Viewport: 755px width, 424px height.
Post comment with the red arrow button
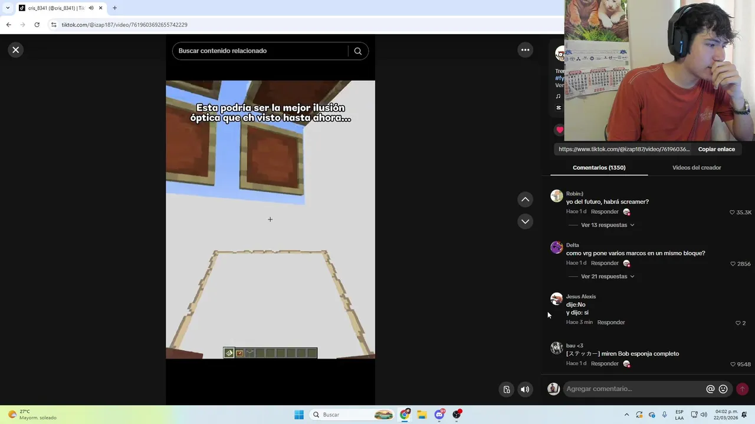[x=742, y=389]
